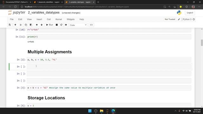The image size is (203, 114).
Task: Click the Multiple Assignments heading
Action: pos(49,52)
